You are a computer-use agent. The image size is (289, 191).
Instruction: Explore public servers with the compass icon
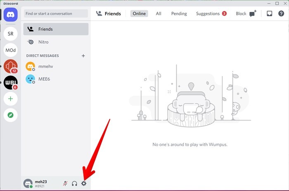(10, 115)
